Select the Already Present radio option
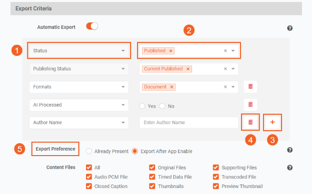This screenshot has width=312, height=194. [88, 151]
